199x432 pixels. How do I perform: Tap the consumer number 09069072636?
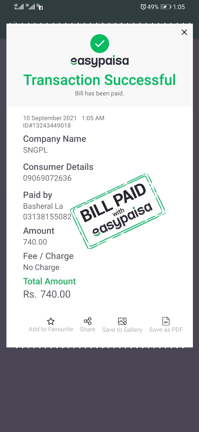pyautogui.click(x=47, y=178)
